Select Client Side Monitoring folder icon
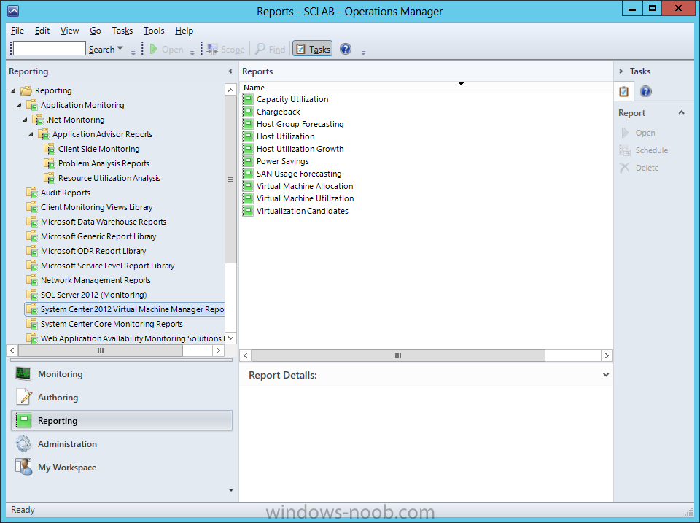 tap(50, 149)
